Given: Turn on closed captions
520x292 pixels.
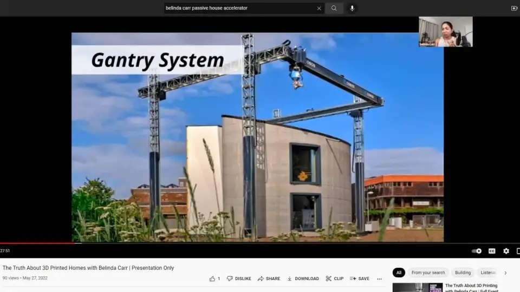Looking at the screenshot, I should [x=492, y=251].
